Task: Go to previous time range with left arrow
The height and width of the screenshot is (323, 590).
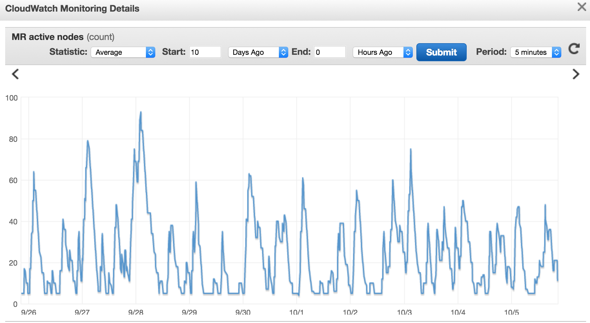Action: (15, 74)
